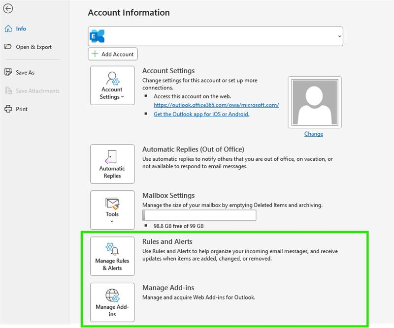The height and width of the screenshot is (328, 394).
Task: Click the Change profile picture link
Action: (313, 134)
